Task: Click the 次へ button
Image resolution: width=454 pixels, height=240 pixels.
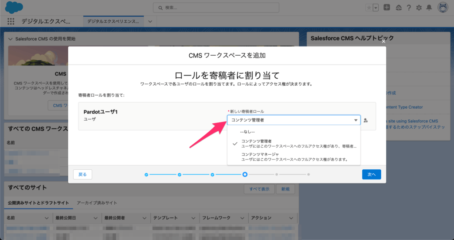Action: point(372,175)
